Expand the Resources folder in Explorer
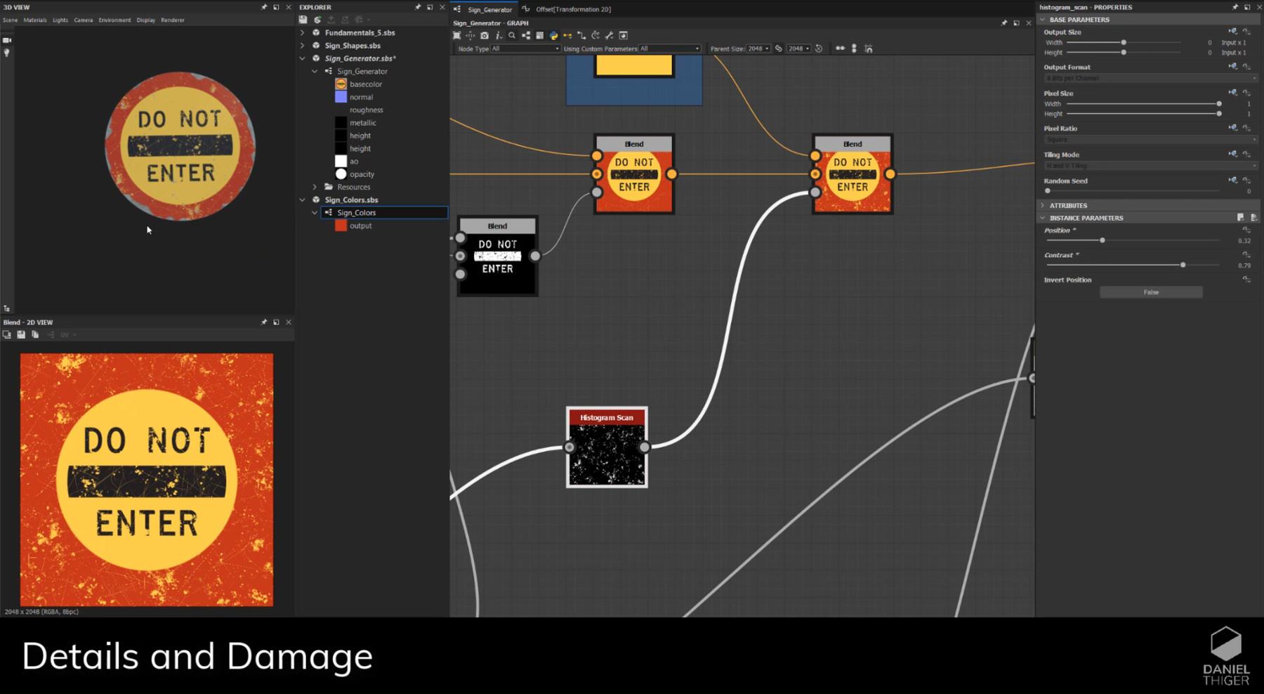Viewport: 1264px width, 694px height. click(314, 187)
